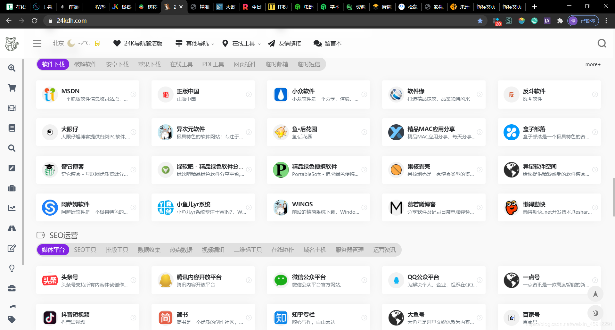Image resolution: width=615 pixels, height=330 pixels.
Task: Toggle the night mode moon button
Action: click(595, 313)
